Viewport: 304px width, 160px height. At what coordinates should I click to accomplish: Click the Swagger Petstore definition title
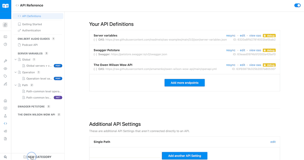point(107,50)
